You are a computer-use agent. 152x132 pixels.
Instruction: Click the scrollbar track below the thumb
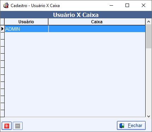tap(148, 81)
